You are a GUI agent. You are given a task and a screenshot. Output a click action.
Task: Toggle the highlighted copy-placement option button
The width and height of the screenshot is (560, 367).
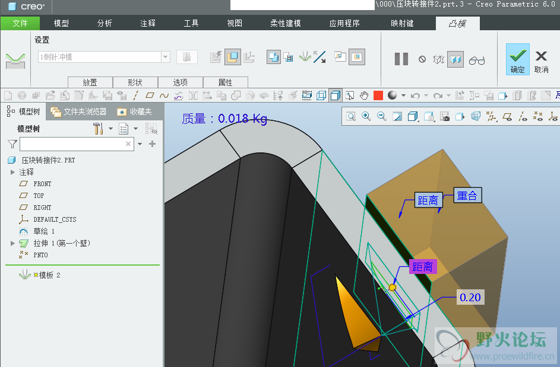[233, 57]
